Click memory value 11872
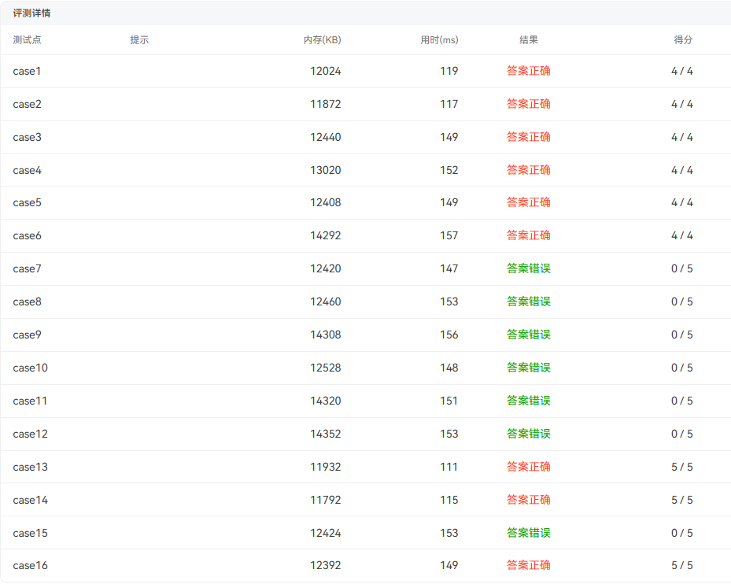This screenshot has width=731, height=588. point(326,104)
